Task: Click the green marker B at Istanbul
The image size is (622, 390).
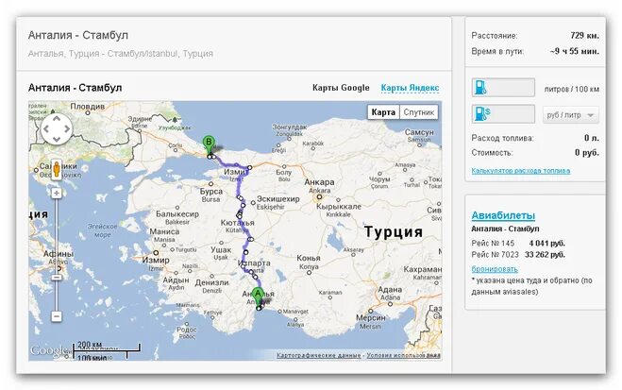Action: (209, 144)
